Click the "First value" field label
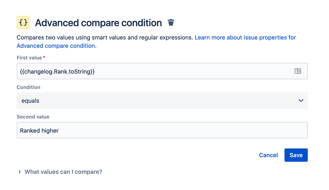This screenshot has width=329, height=190. point(29,58)
